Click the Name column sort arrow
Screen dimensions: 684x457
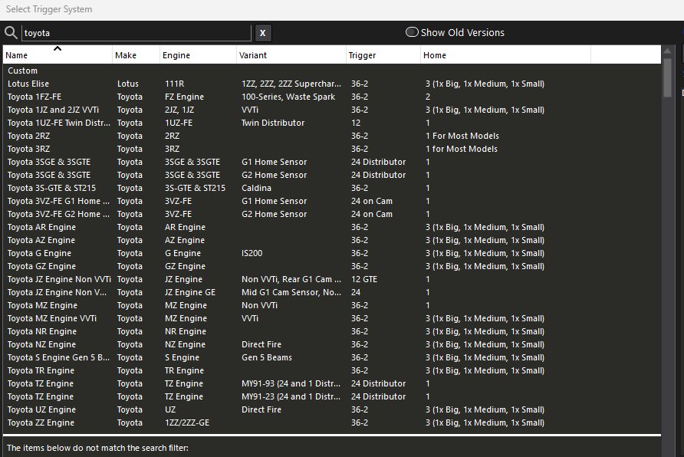point(58,48)
